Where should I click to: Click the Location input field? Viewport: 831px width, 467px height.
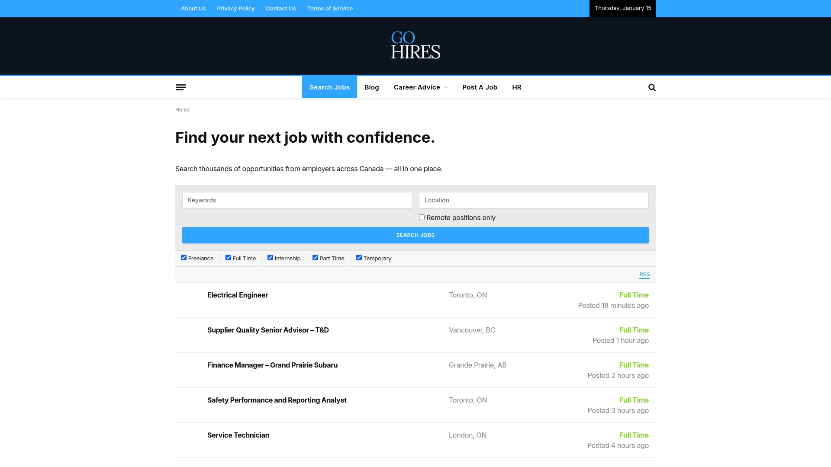[x=533, y=200]
